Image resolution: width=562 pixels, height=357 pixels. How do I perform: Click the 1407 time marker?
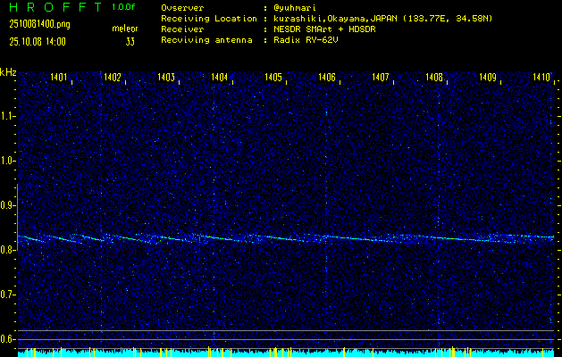pyautogui.click(x=381, y=79)
